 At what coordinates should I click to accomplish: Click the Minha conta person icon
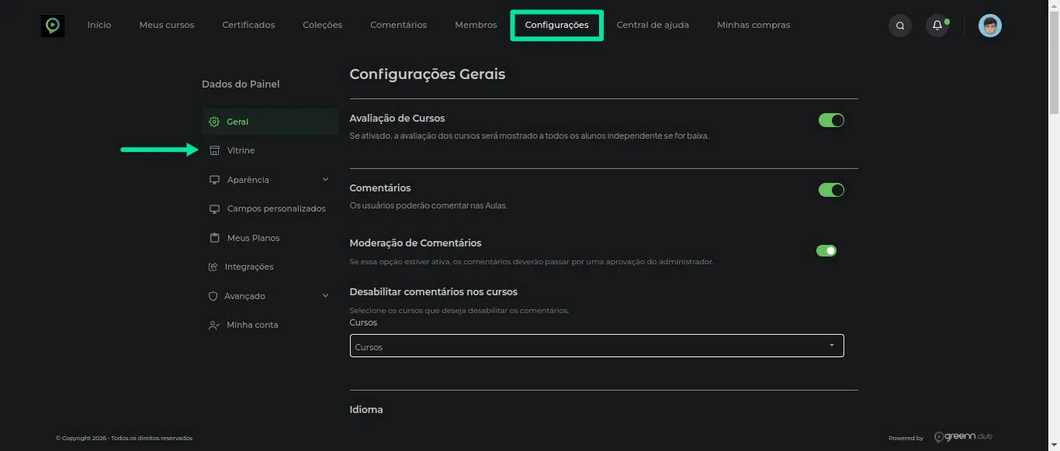(x=213, y=325)
